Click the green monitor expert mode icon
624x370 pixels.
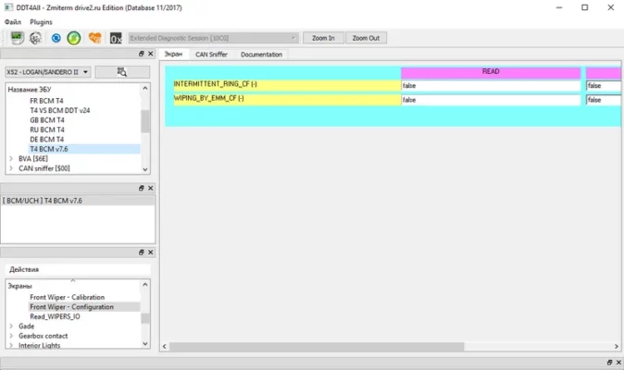coord(17,38)
